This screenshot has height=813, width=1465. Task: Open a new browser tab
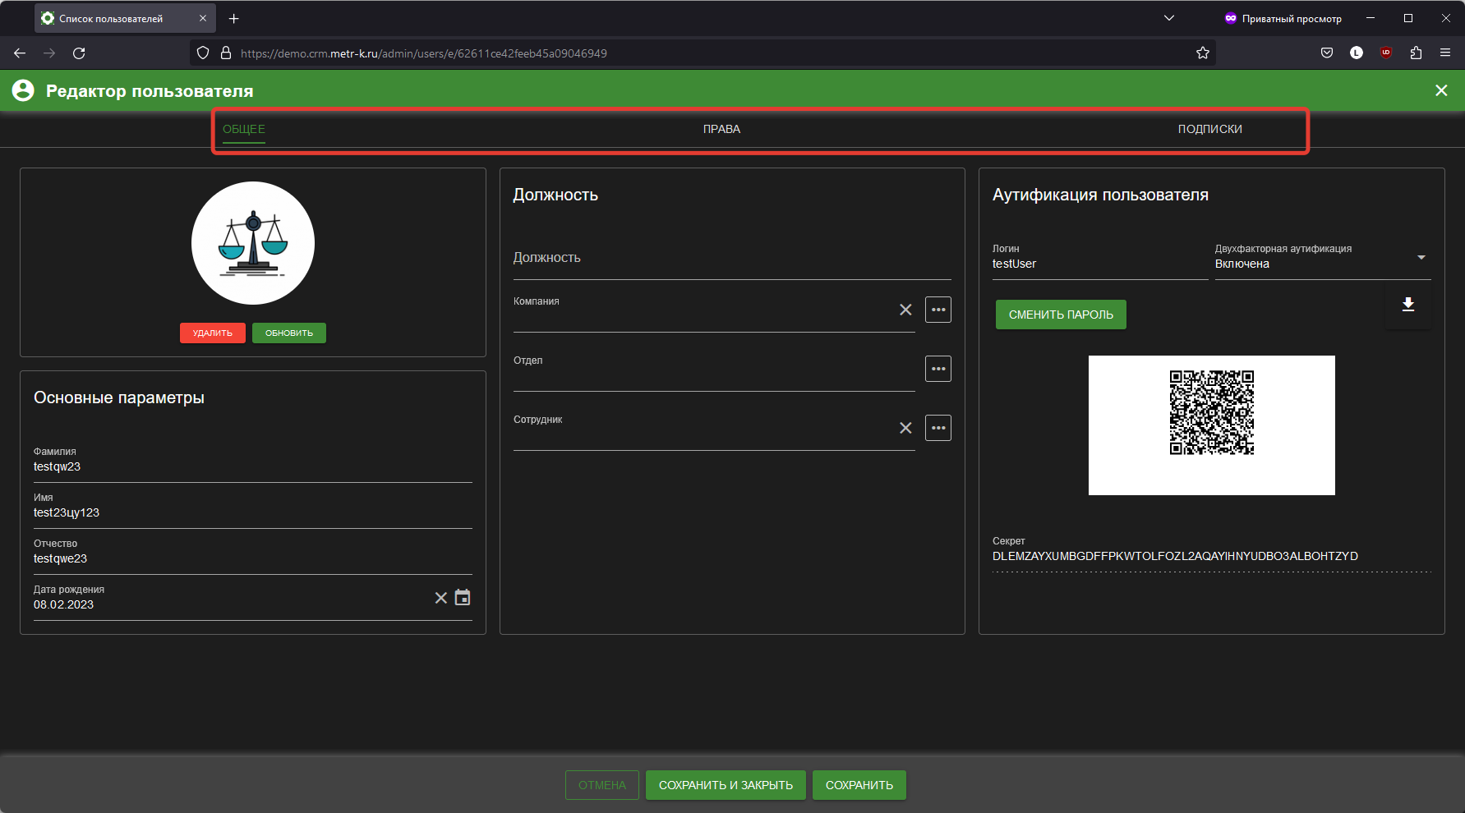pyautogui.click(x=234, y=18)
